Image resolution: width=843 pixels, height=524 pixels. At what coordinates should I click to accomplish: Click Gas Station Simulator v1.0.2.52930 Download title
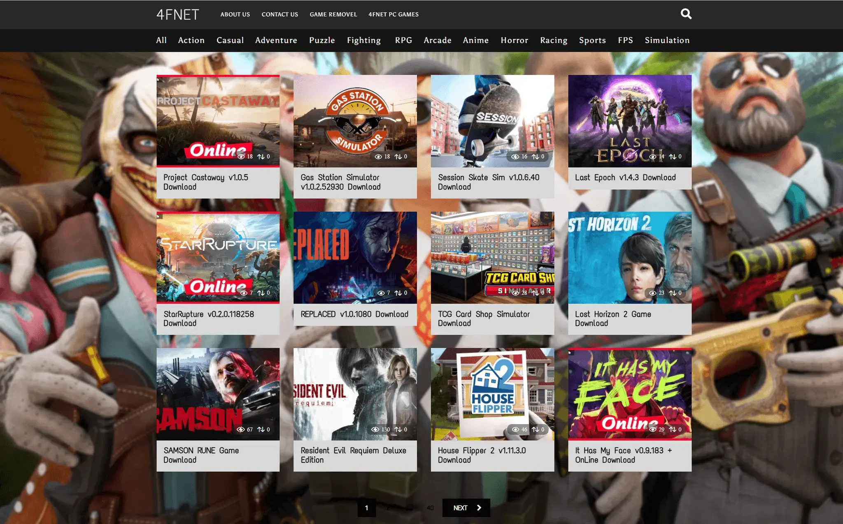(x=340, y=182)
